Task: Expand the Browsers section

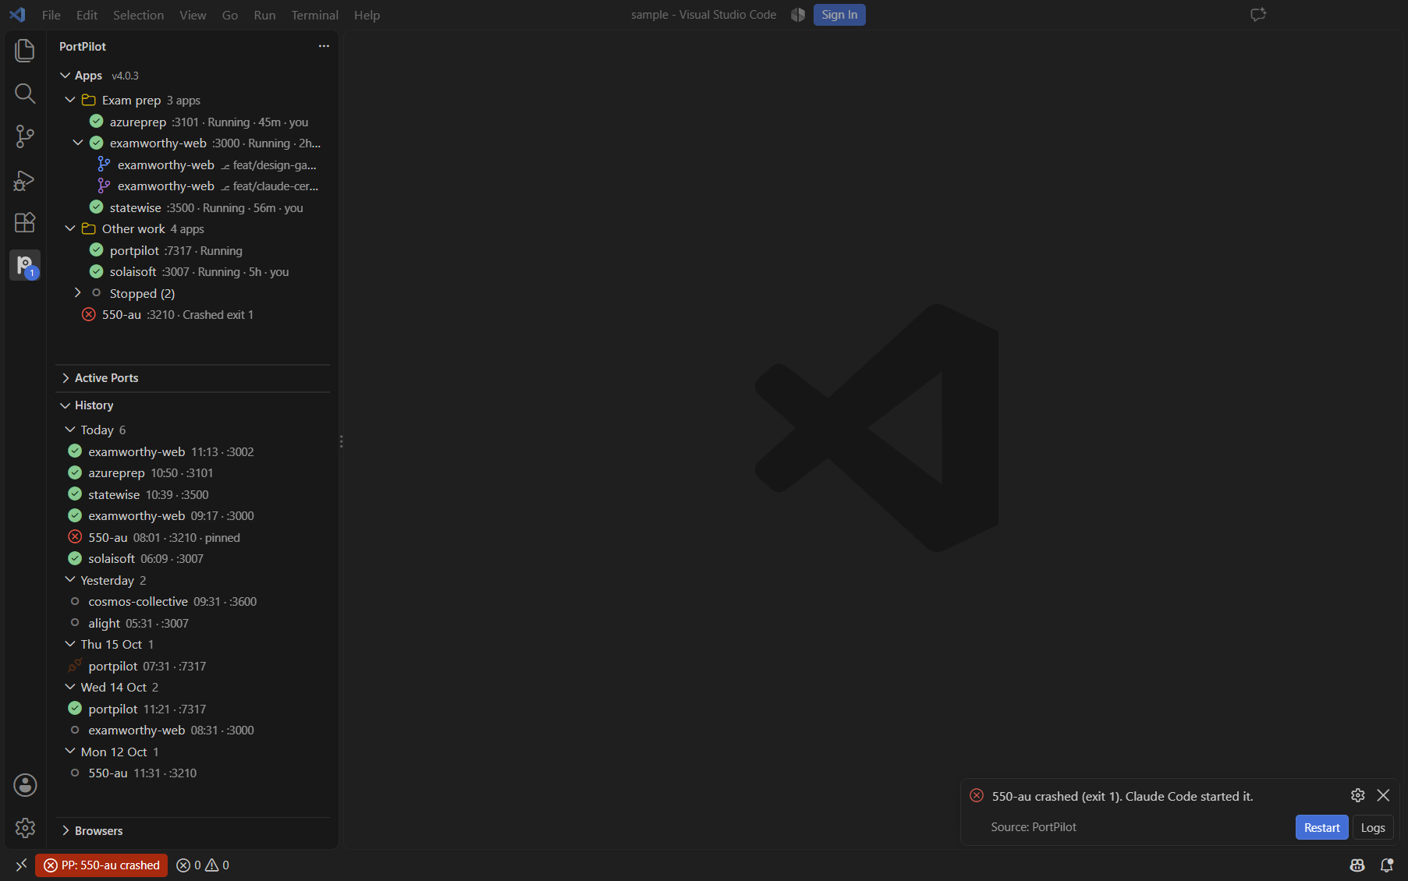Action: [x=66, y=830]
